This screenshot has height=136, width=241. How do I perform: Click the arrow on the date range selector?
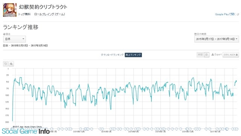pyautogui.click(x=236, y=39)
